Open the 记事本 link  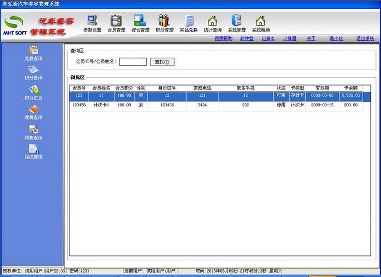point(268,38)
